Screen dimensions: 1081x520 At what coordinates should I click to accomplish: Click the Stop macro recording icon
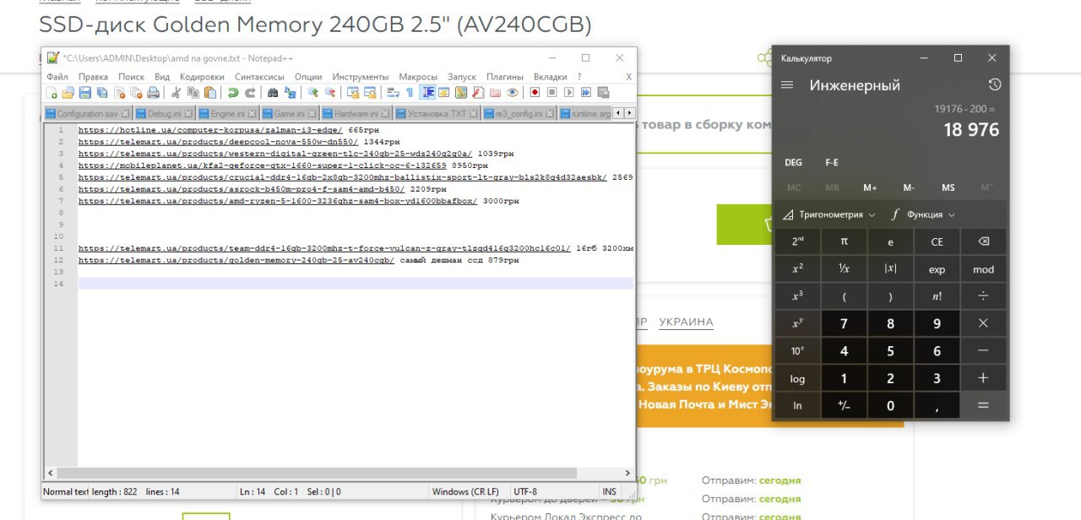(551, 93)
